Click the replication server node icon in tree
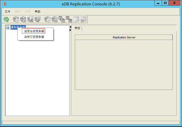This screenshot has height=127, width=182. click(x=8, y=27)
